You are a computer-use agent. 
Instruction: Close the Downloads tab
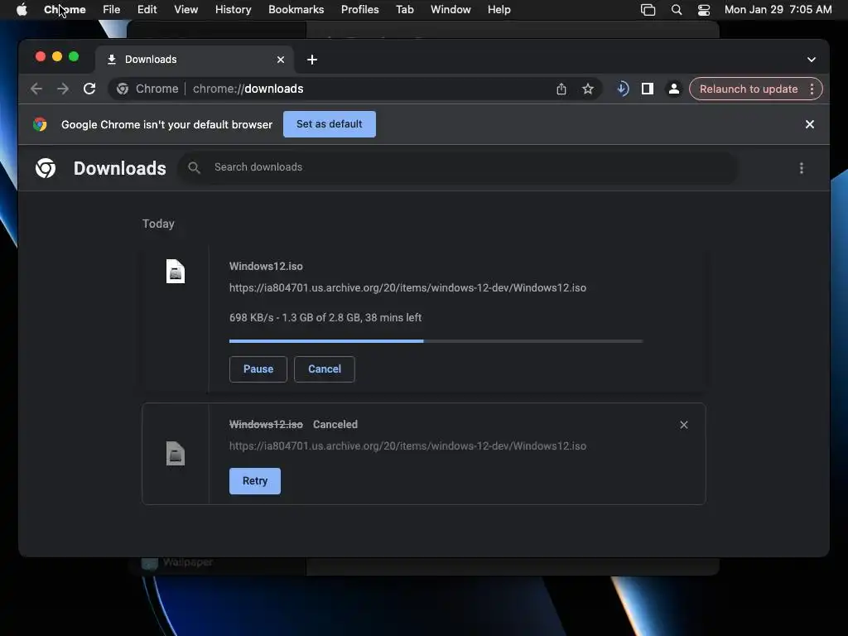pos(281,60)
